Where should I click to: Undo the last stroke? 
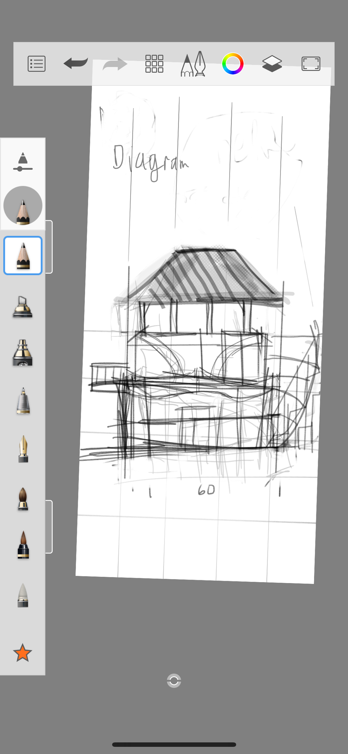(x=76, y=63)
